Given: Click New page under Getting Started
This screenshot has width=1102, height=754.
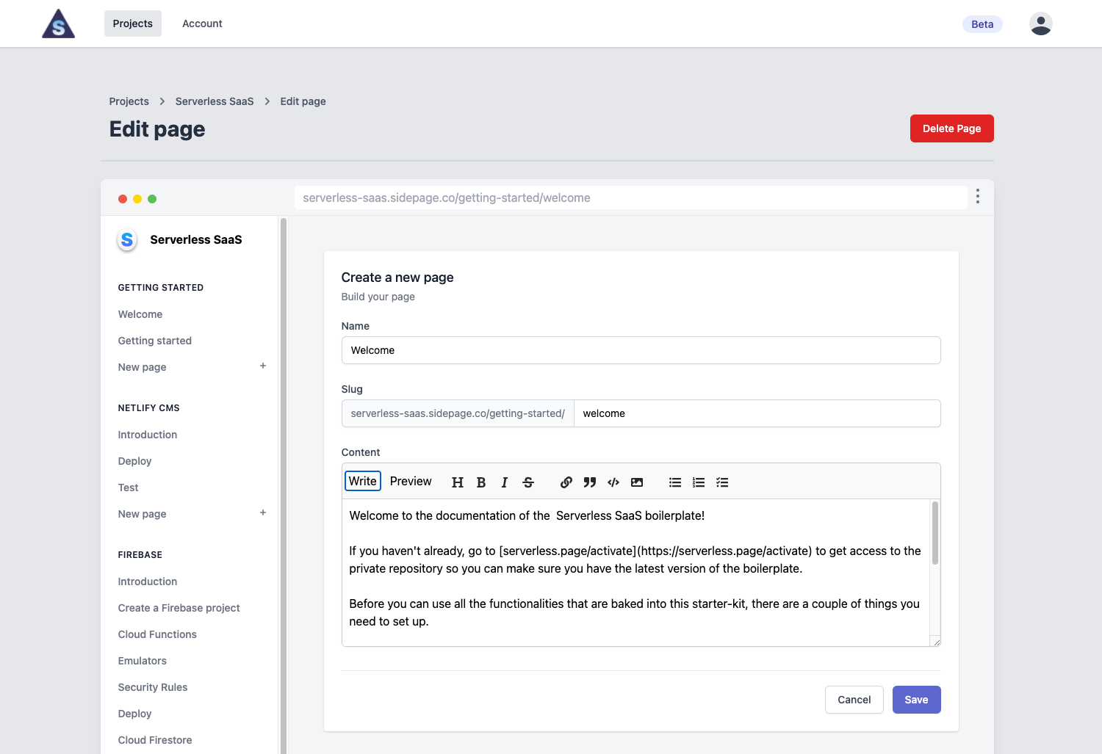Looking at the screenshot, I should point(143,367).
